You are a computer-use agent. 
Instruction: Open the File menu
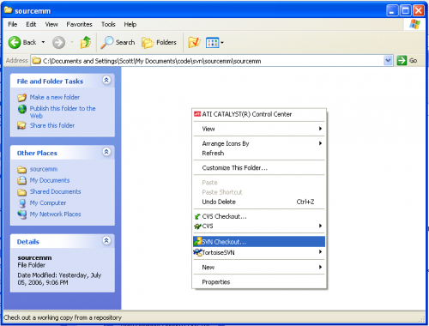[x=12, y=24]
